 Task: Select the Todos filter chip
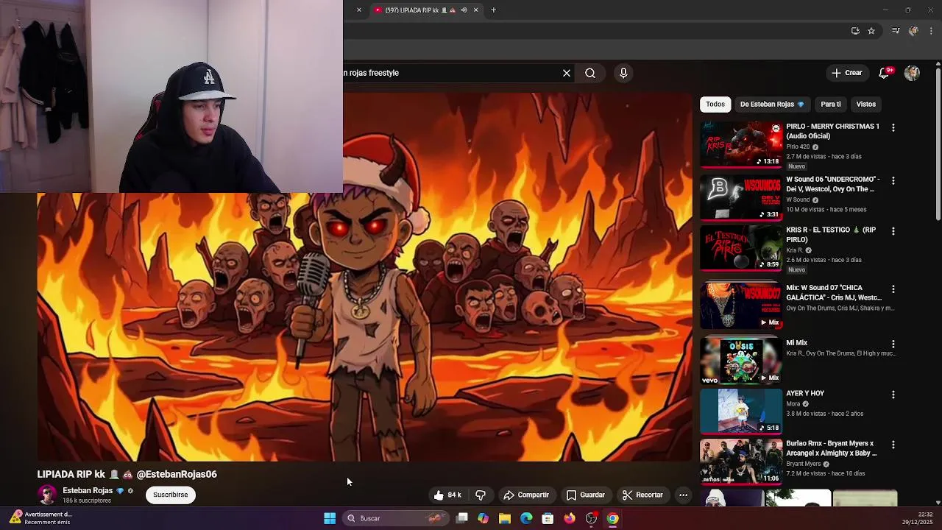(715, 105)
